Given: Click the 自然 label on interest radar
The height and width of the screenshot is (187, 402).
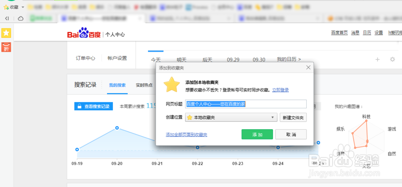Looking at the screenshot, I should (392, 154).
